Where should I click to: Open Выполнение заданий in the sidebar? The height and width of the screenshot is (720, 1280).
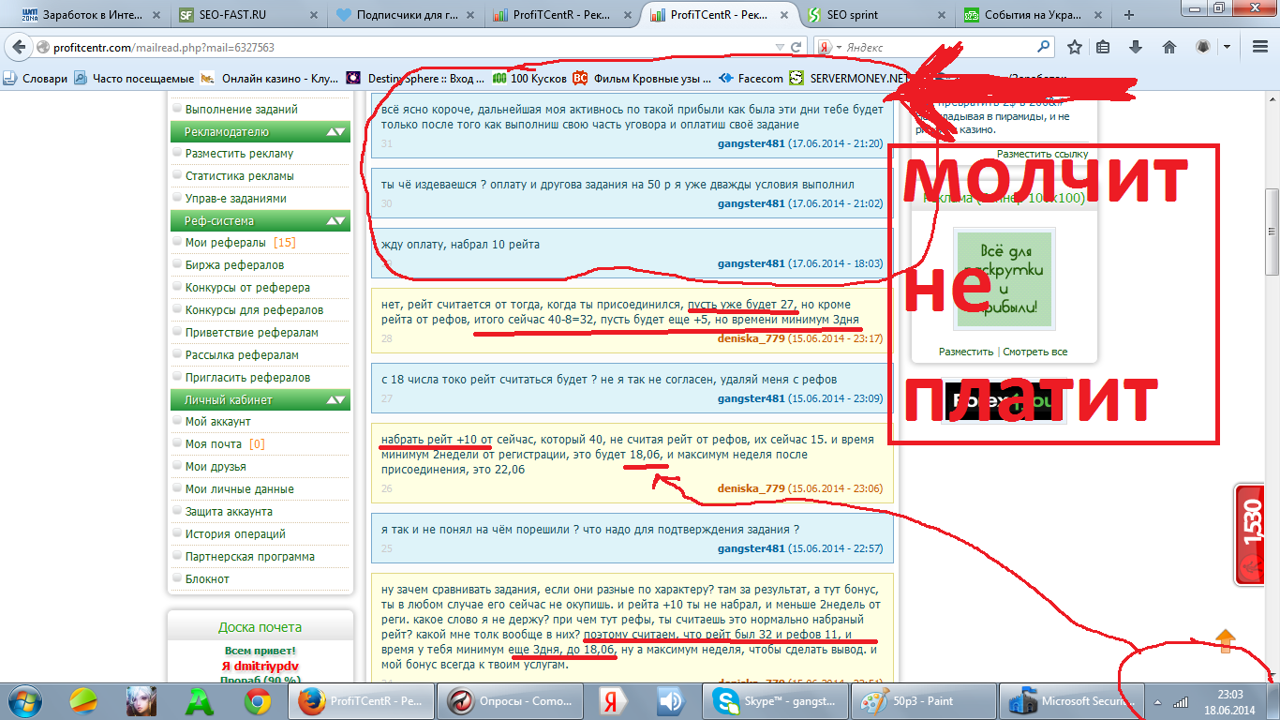pyautogui.click(x=241, y=110)
